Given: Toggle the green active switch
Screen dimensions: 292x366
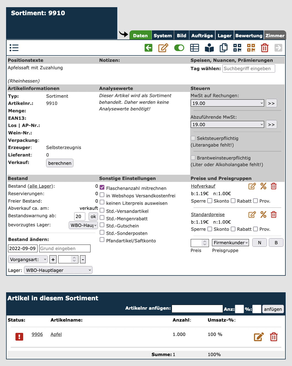Looking at the screenshot, I should tap(179, 48).
